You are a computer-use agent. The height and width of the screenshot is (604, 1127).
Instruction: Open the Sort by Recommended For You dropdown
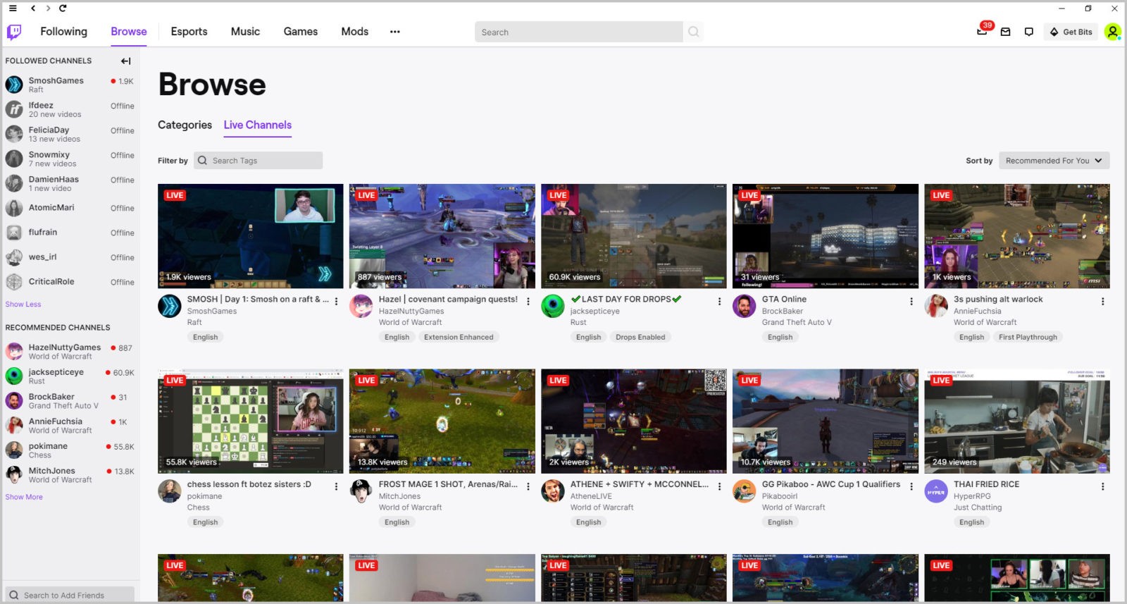tap(1054, 161)
